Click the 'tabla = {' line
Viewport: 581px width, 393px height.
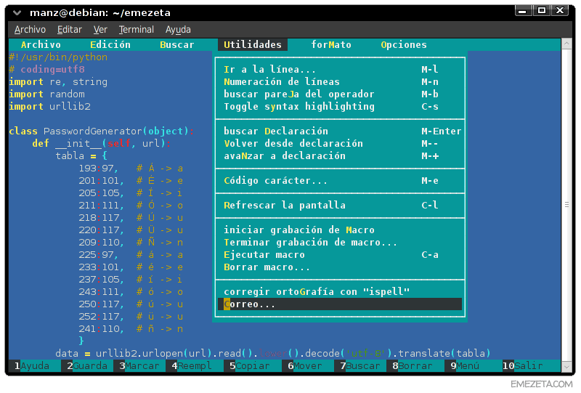pyautogui.click(x=81, y=155)
